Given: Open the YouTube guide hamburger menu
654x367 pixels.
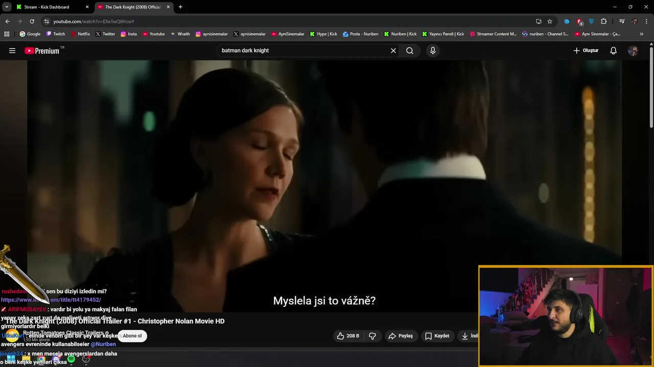Looking at the screenshot, I should [12, 50].
